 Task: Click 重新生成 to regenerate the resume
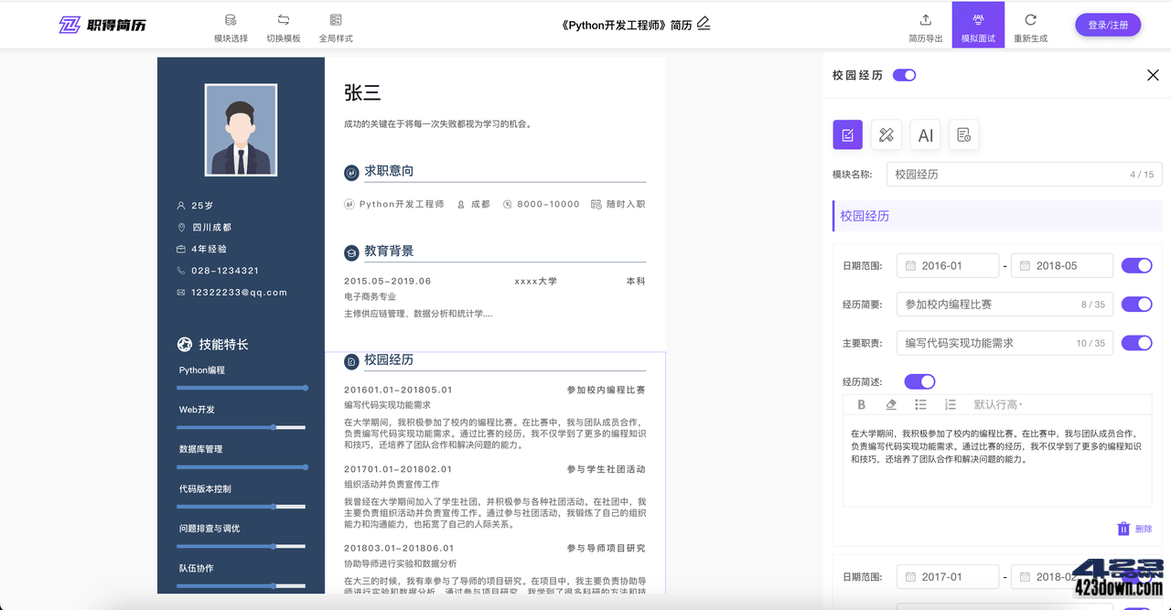pos(1030,25)
